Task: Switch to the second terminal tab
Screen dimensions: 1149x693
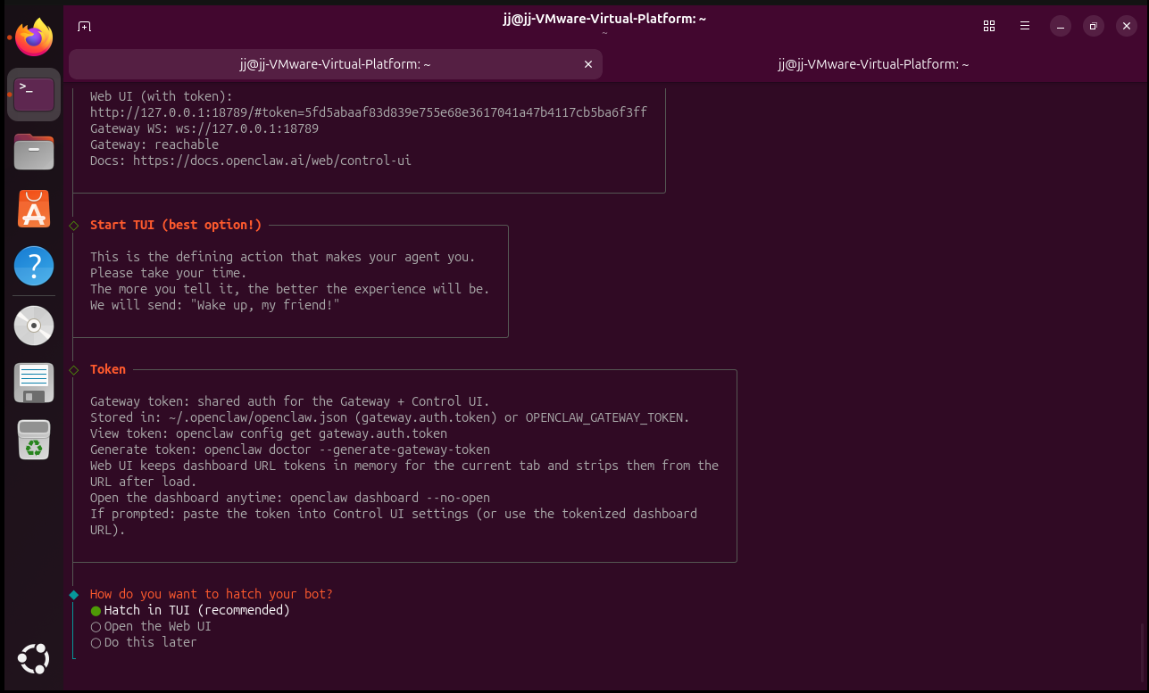Action: click(872, 64)
